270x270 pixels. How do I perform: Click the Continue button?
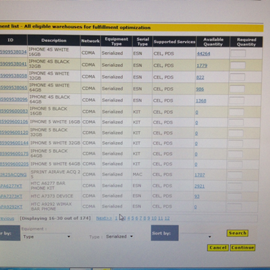click(242, 248)
